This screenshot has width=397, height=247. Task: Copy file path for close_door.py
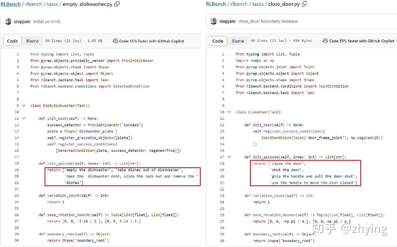pyautogui.click(x=304, y=4)
